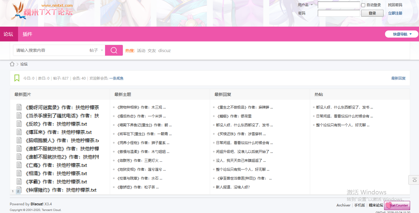Click file icon beside 《反咬》
Viewport: 419px width, 213px height.
pos(19,124)
